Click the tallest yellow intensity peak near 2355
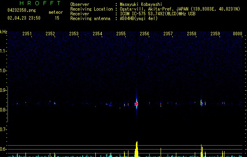 pyautogui.click(x=136, y=149)
